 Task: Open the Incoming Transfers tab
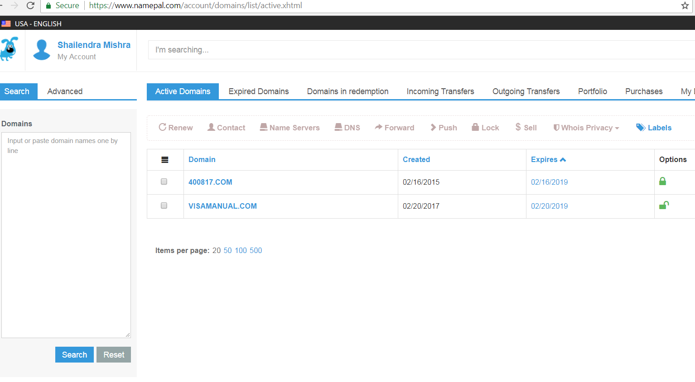(440, 91)
